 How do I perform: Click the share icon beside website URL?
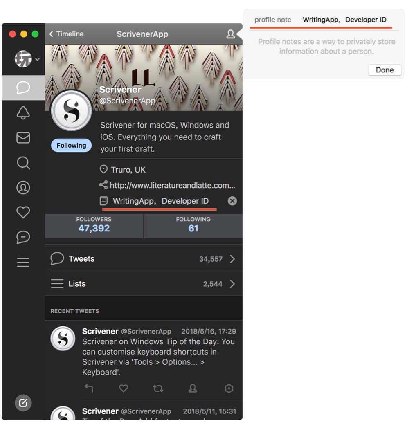pos(103,185)
